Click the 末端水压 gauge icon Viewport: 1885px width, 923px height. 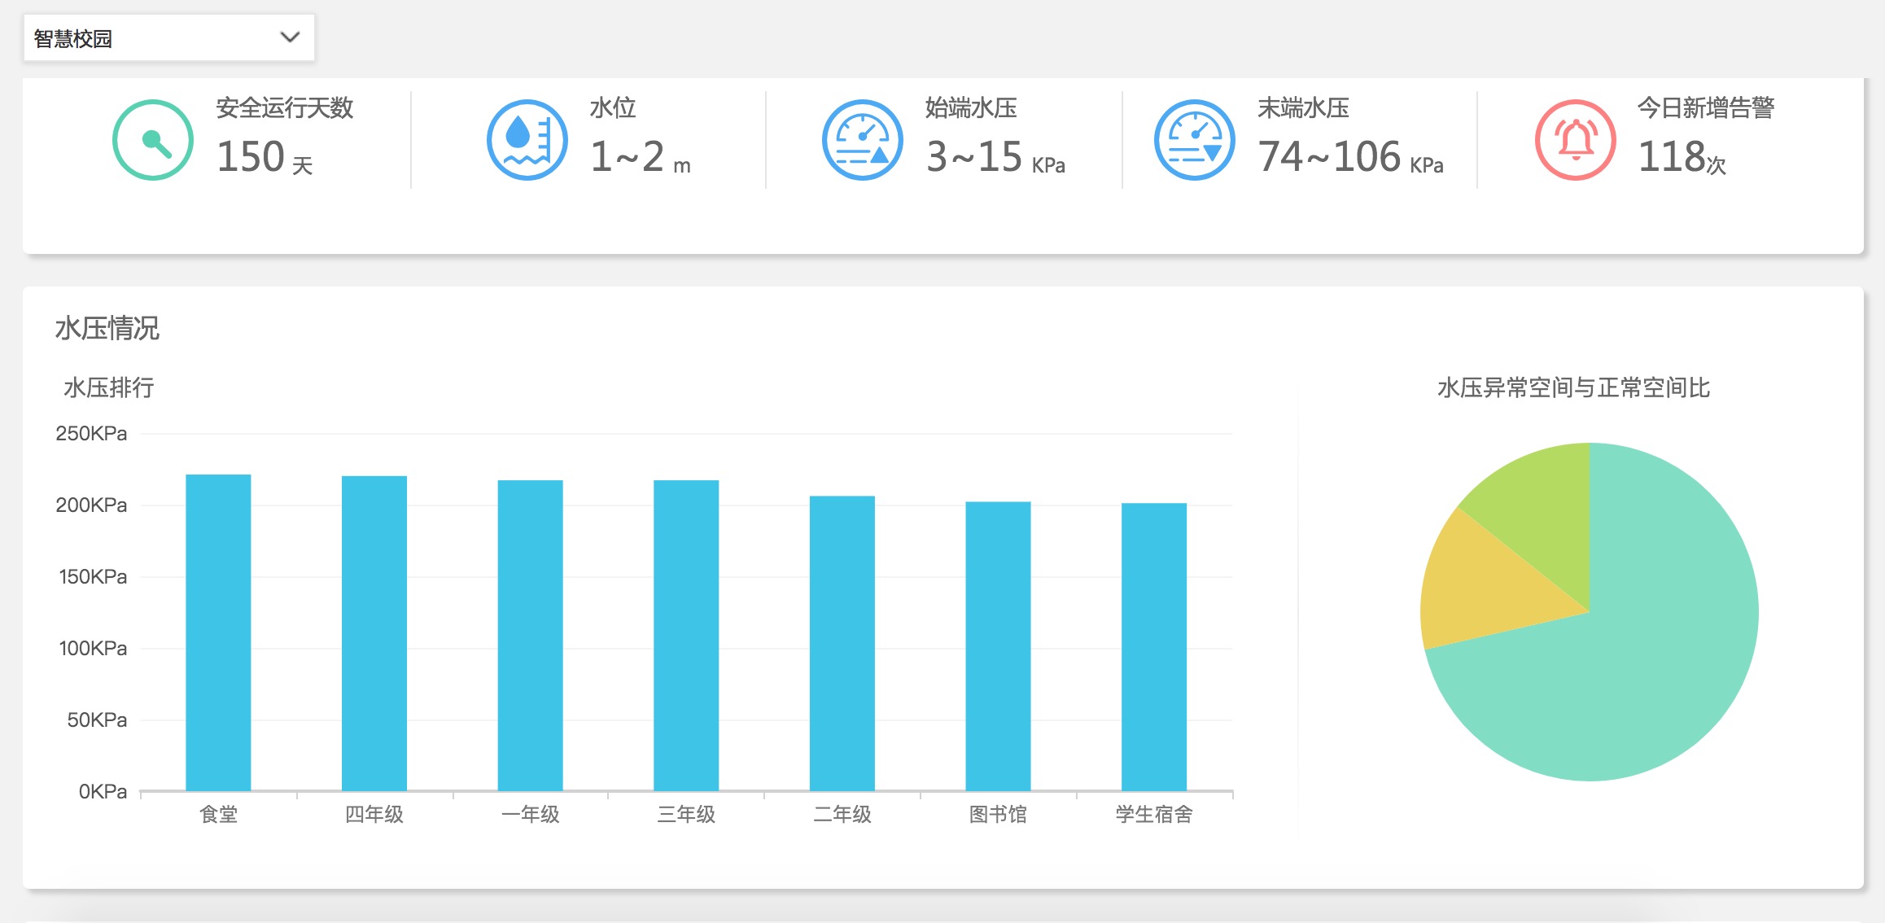[x=1195, y=140]
